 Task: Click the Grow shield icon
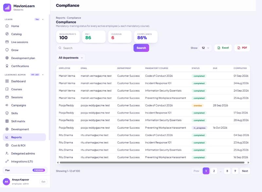7,50
